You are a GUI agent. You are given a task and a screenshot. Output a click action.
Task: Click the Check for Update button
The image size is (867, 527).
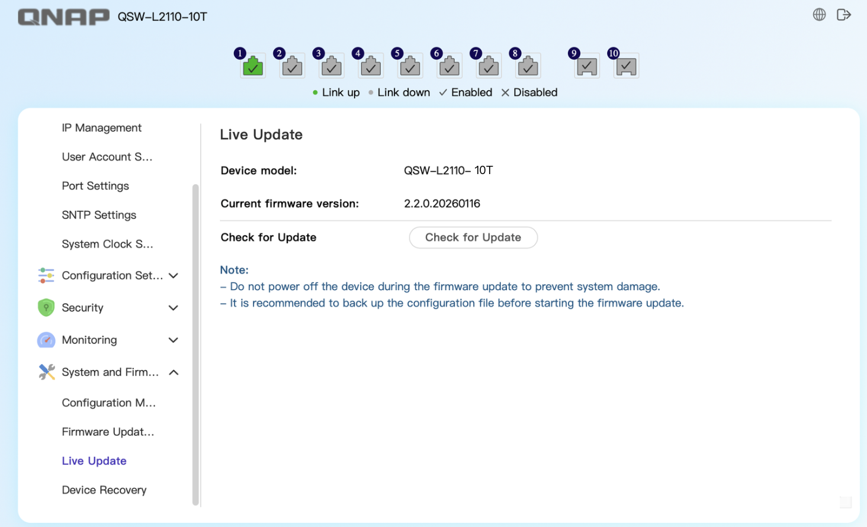coord(473,237)
